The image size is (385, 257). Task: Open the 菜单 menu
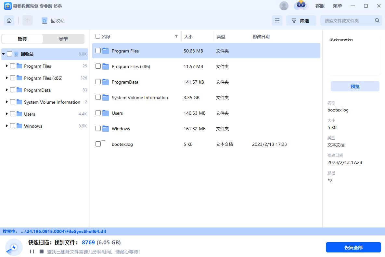(337, 6)
